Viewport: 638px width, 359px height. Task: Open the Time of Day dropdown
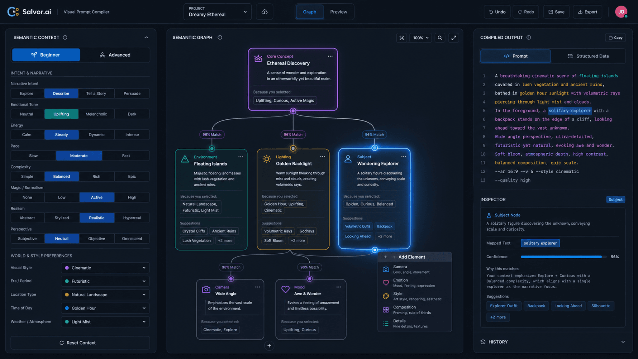[105, 308]
